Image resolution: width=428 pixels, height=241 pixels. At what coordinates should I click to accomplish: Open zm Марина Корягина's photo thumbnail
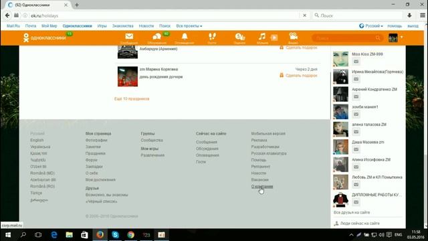tap(128, 76)
